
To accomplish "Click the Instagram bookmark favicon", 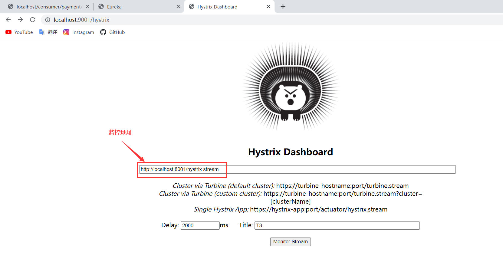I will click(x=66, y=32).
